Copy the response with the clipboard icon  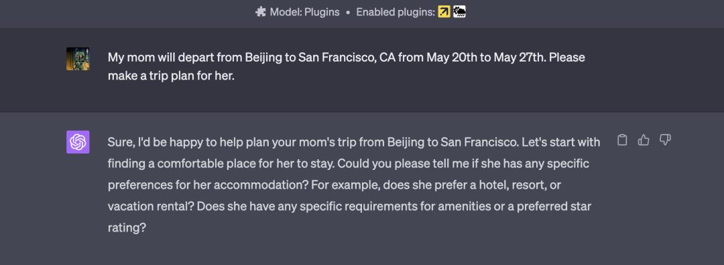tap(622, 140)
